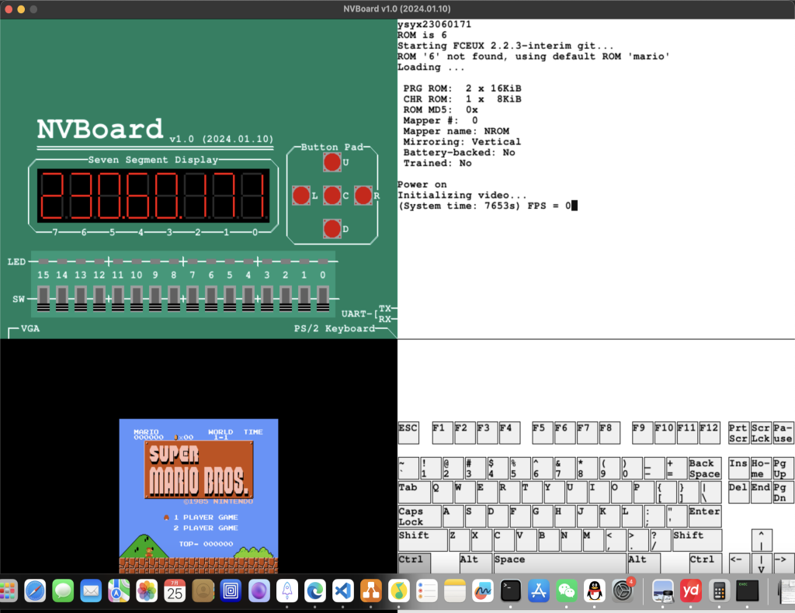Toggle switch 4 on the NVBoard
This screenshot has height=613, width=795.
pos(248,299)
